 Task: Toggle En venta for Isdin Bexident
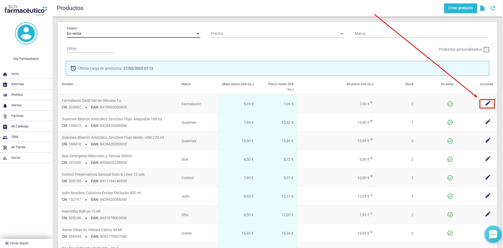pyautogui.click(x=450, y=196)
